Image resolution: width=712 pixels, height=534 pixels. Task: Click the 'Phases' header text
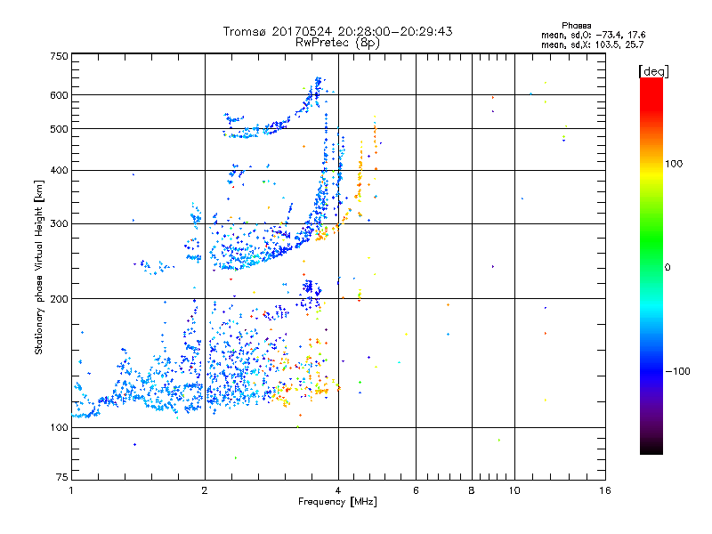click(576, 26)
